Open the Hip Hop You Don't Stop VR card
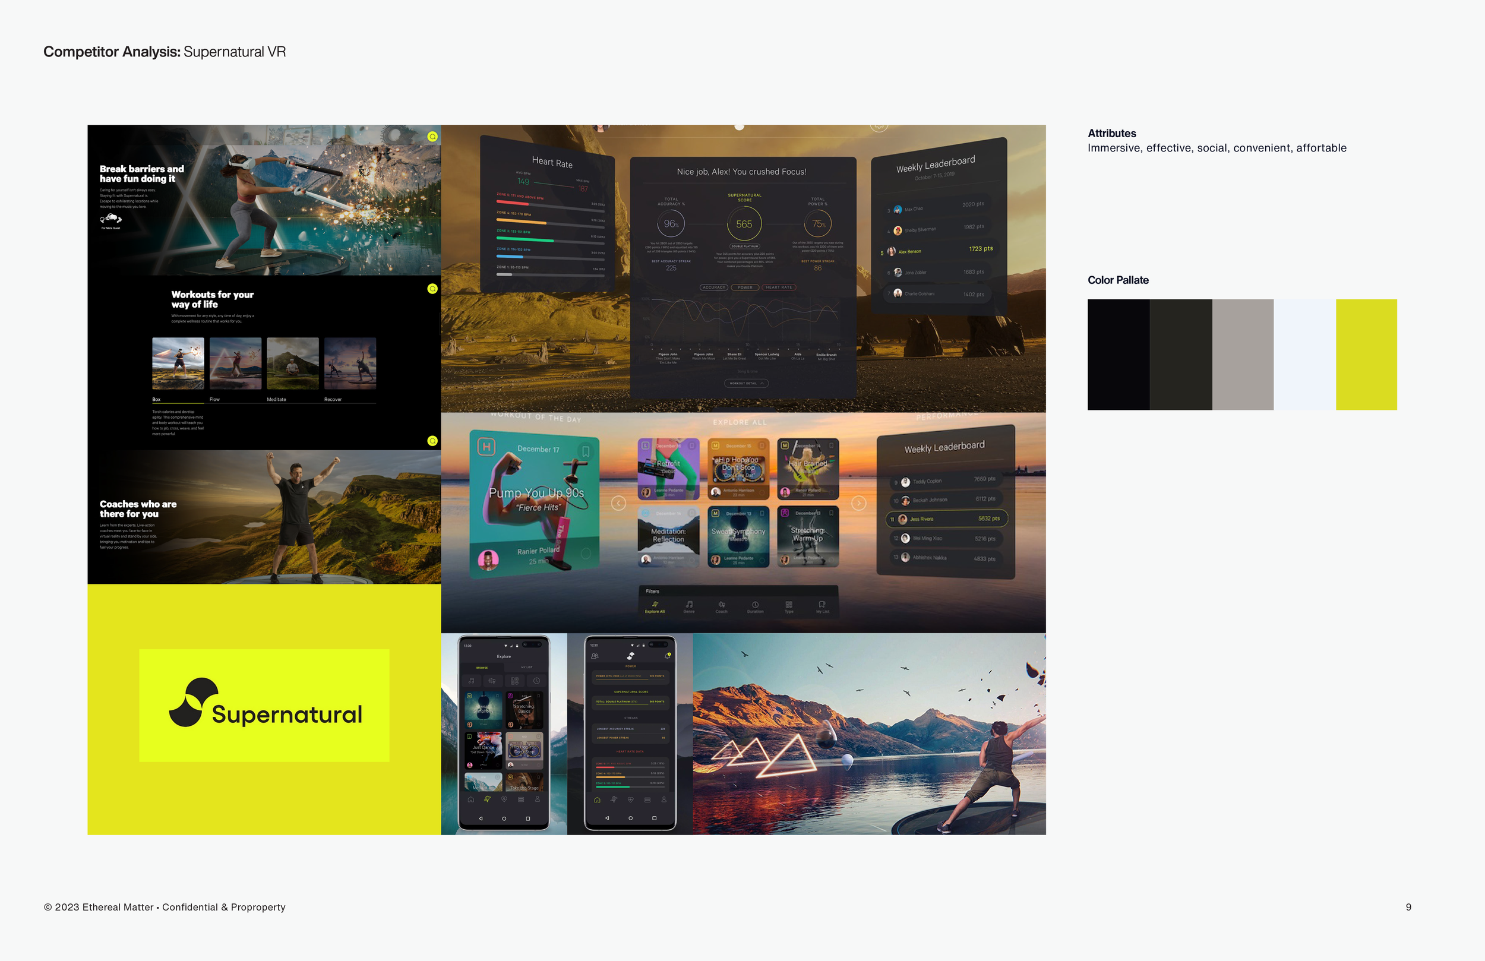This screenshot has height=961, width=1485. coord(738,469)
